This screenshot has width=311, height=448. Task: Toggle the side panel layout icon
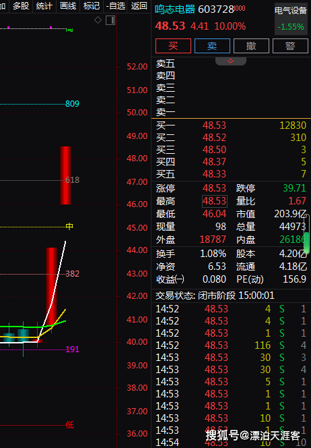(110, 20)
